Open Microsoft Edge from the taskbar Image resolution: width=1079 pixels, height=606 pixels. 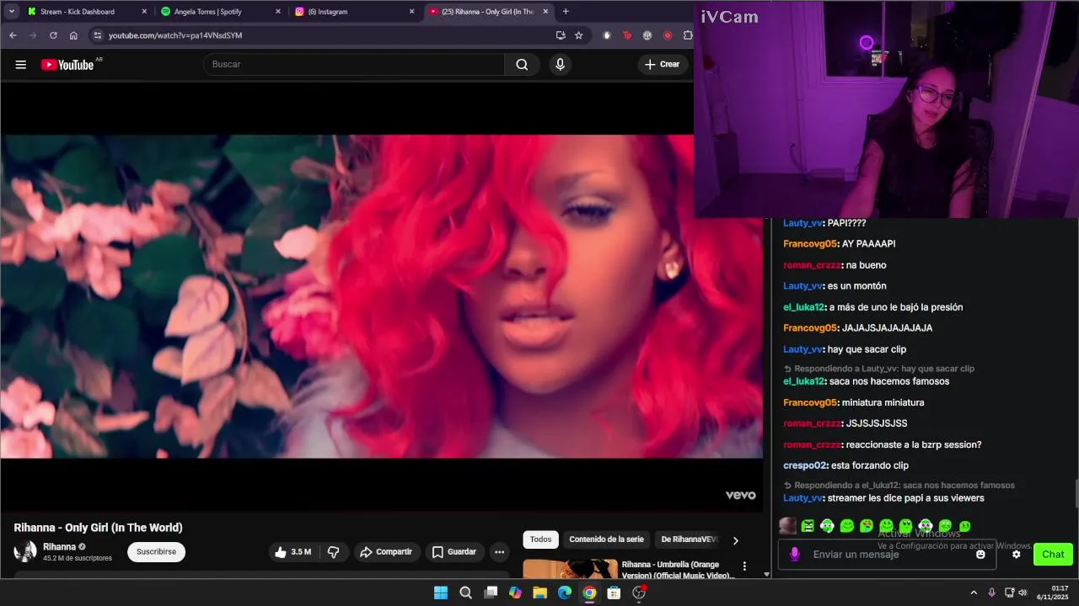(565, 593)
